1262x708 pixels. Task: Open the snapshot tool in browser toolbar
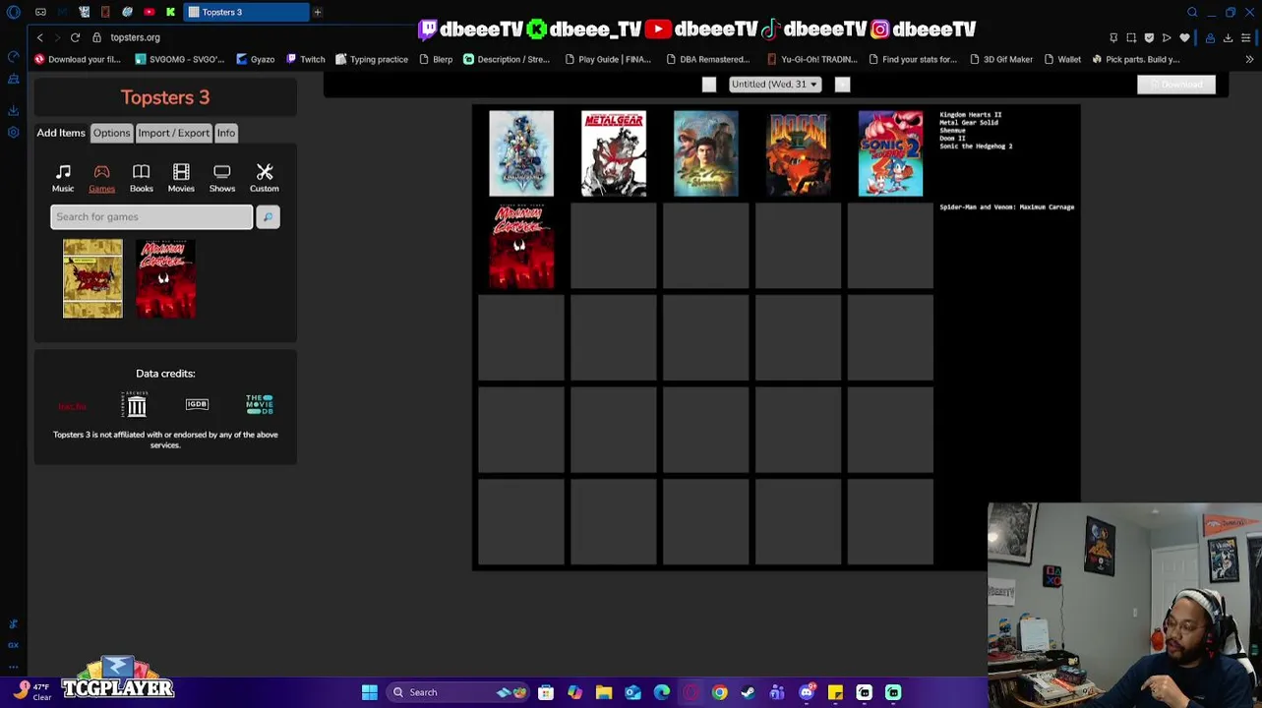1131,37
